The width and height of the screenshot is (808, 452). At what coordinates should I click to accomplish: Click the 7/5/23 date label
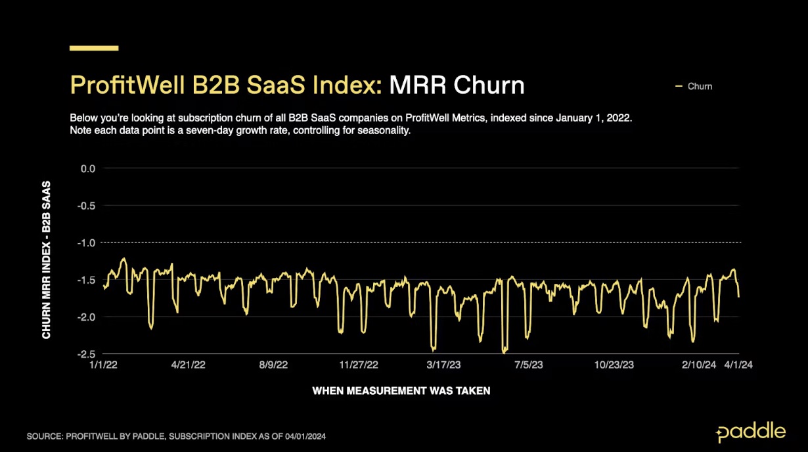pos(529,365)
